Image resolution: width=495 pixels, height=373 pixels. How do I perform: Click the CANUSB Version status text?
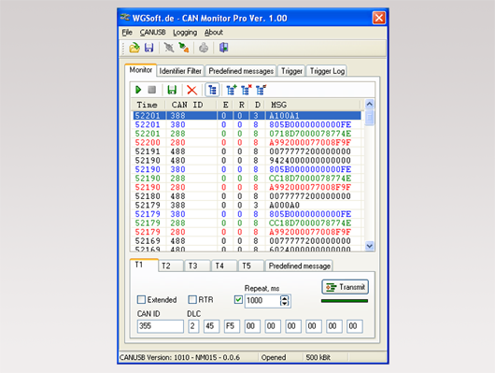pos(180,357)
